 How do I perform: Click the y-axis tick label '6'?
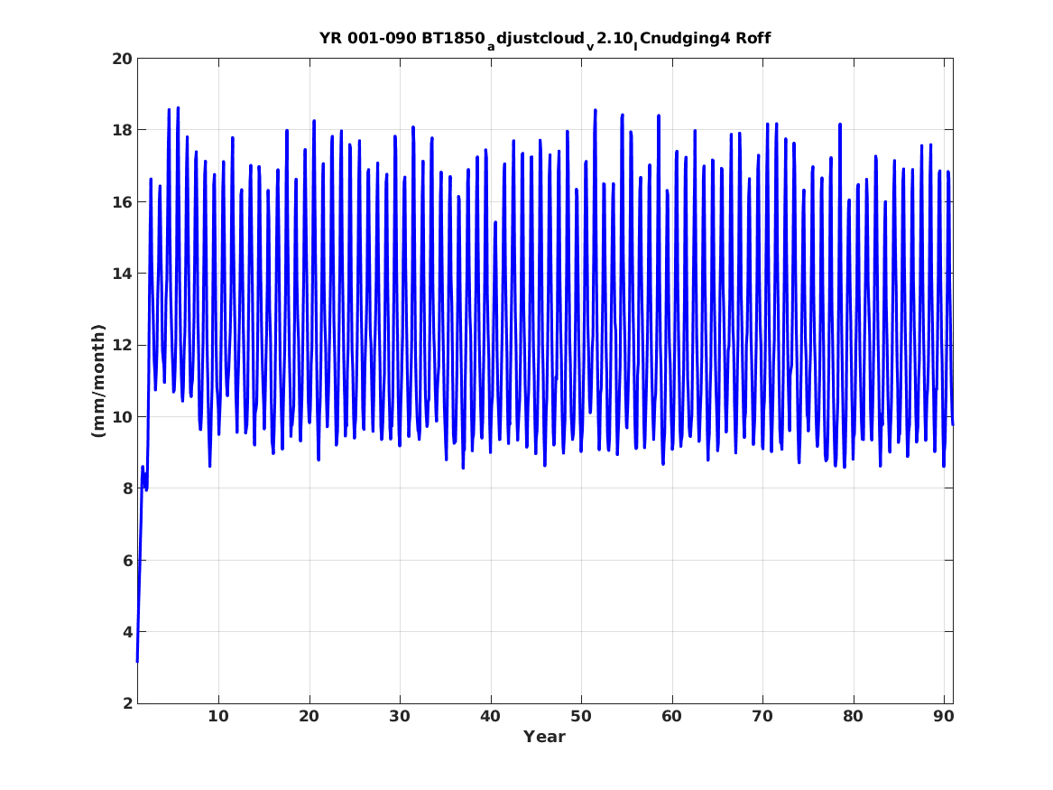[127, 561]
